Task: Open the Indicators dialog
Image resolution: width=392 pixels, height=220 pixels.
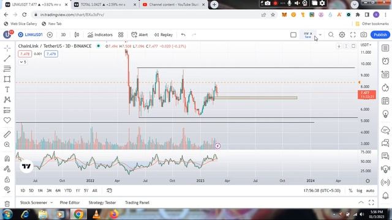Action: (100, 35)
